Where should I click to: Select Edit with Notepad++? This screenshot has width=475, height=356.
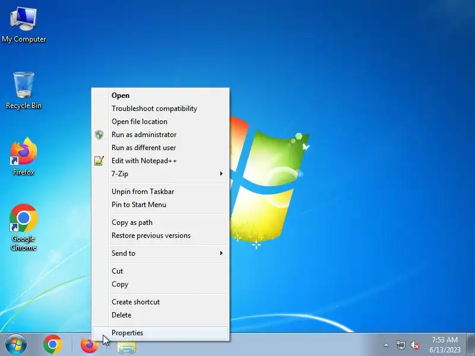tap(160, 160)
